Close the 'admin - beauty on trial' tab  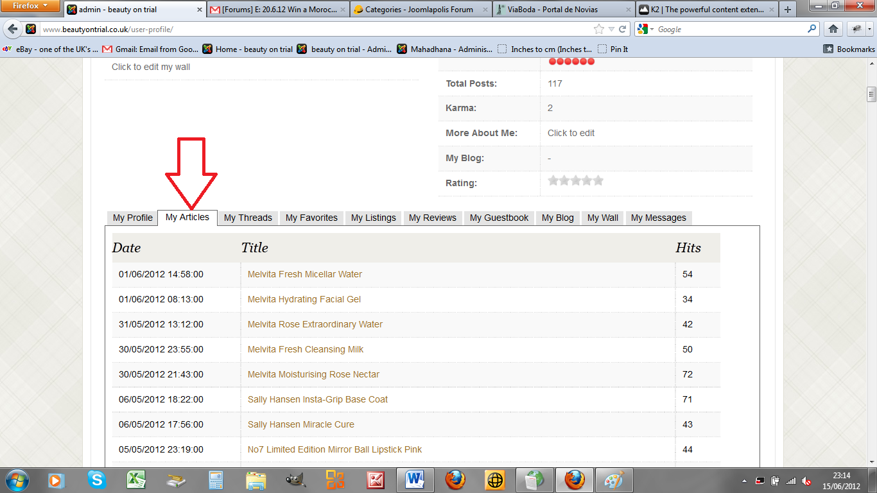199,10
